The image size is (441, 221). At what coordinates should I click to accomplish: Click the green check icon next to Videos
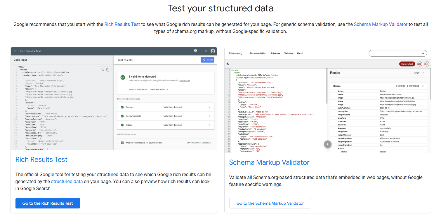tap(122, 125)
